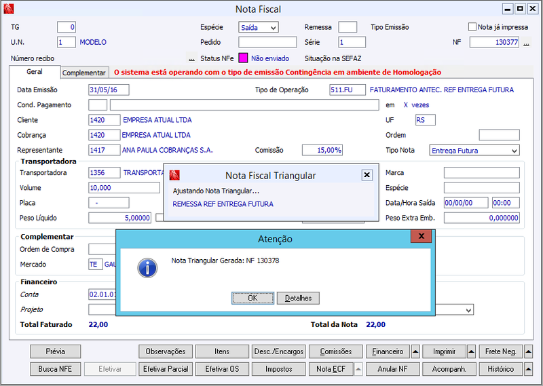Click the Histórico button
The width and height of the screenshot is (543, 386).
point(501,369)
